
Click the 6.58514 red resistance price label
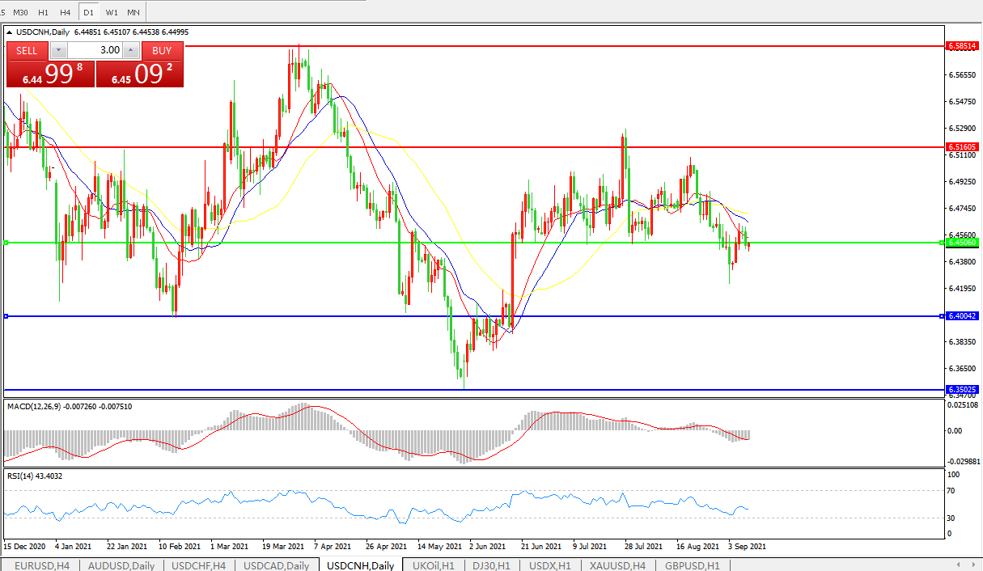point(962,46)
